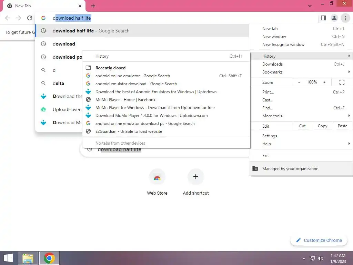Select Print from the menu
This screenshot has height=265, width=353.
point(301,92)
